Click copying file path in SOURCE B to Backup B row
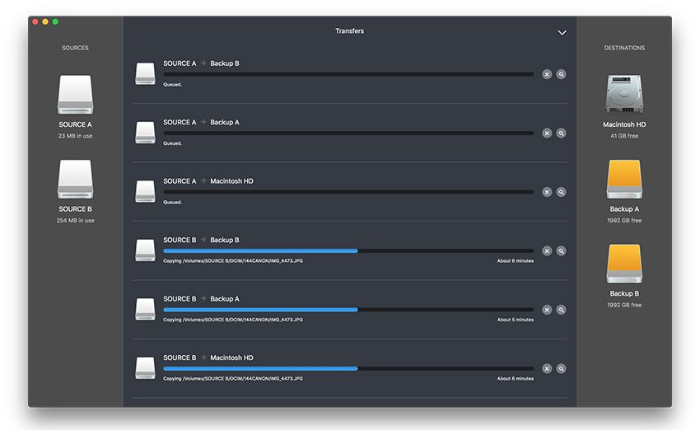700x430 pixels. tap(233, 261)
